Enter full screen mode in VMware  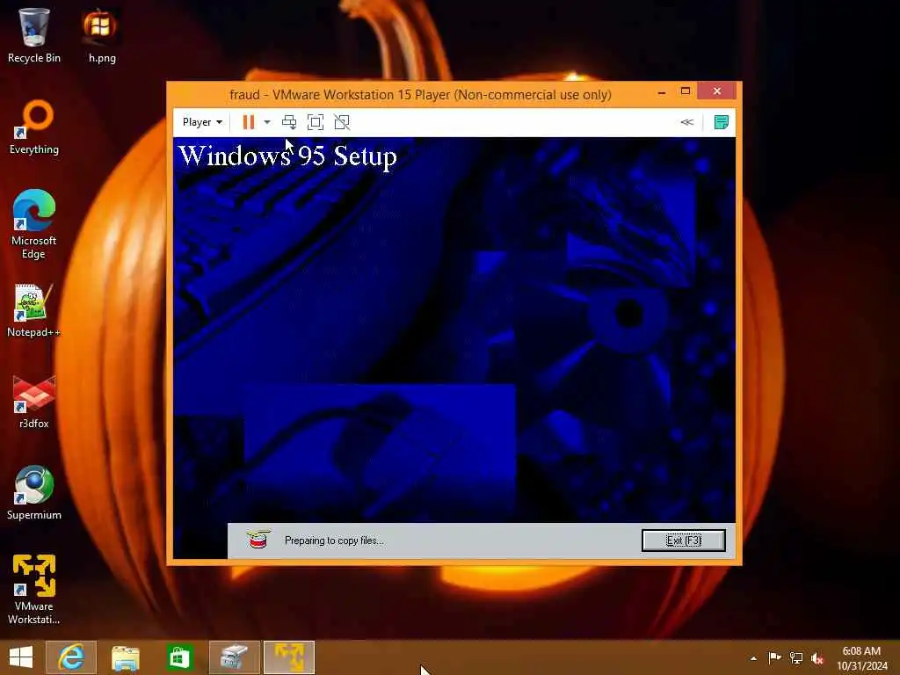coord(316,122)
